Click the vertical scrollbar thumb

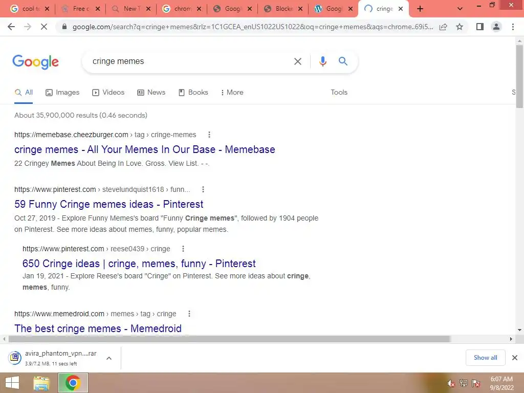click(x=519, y=76)
